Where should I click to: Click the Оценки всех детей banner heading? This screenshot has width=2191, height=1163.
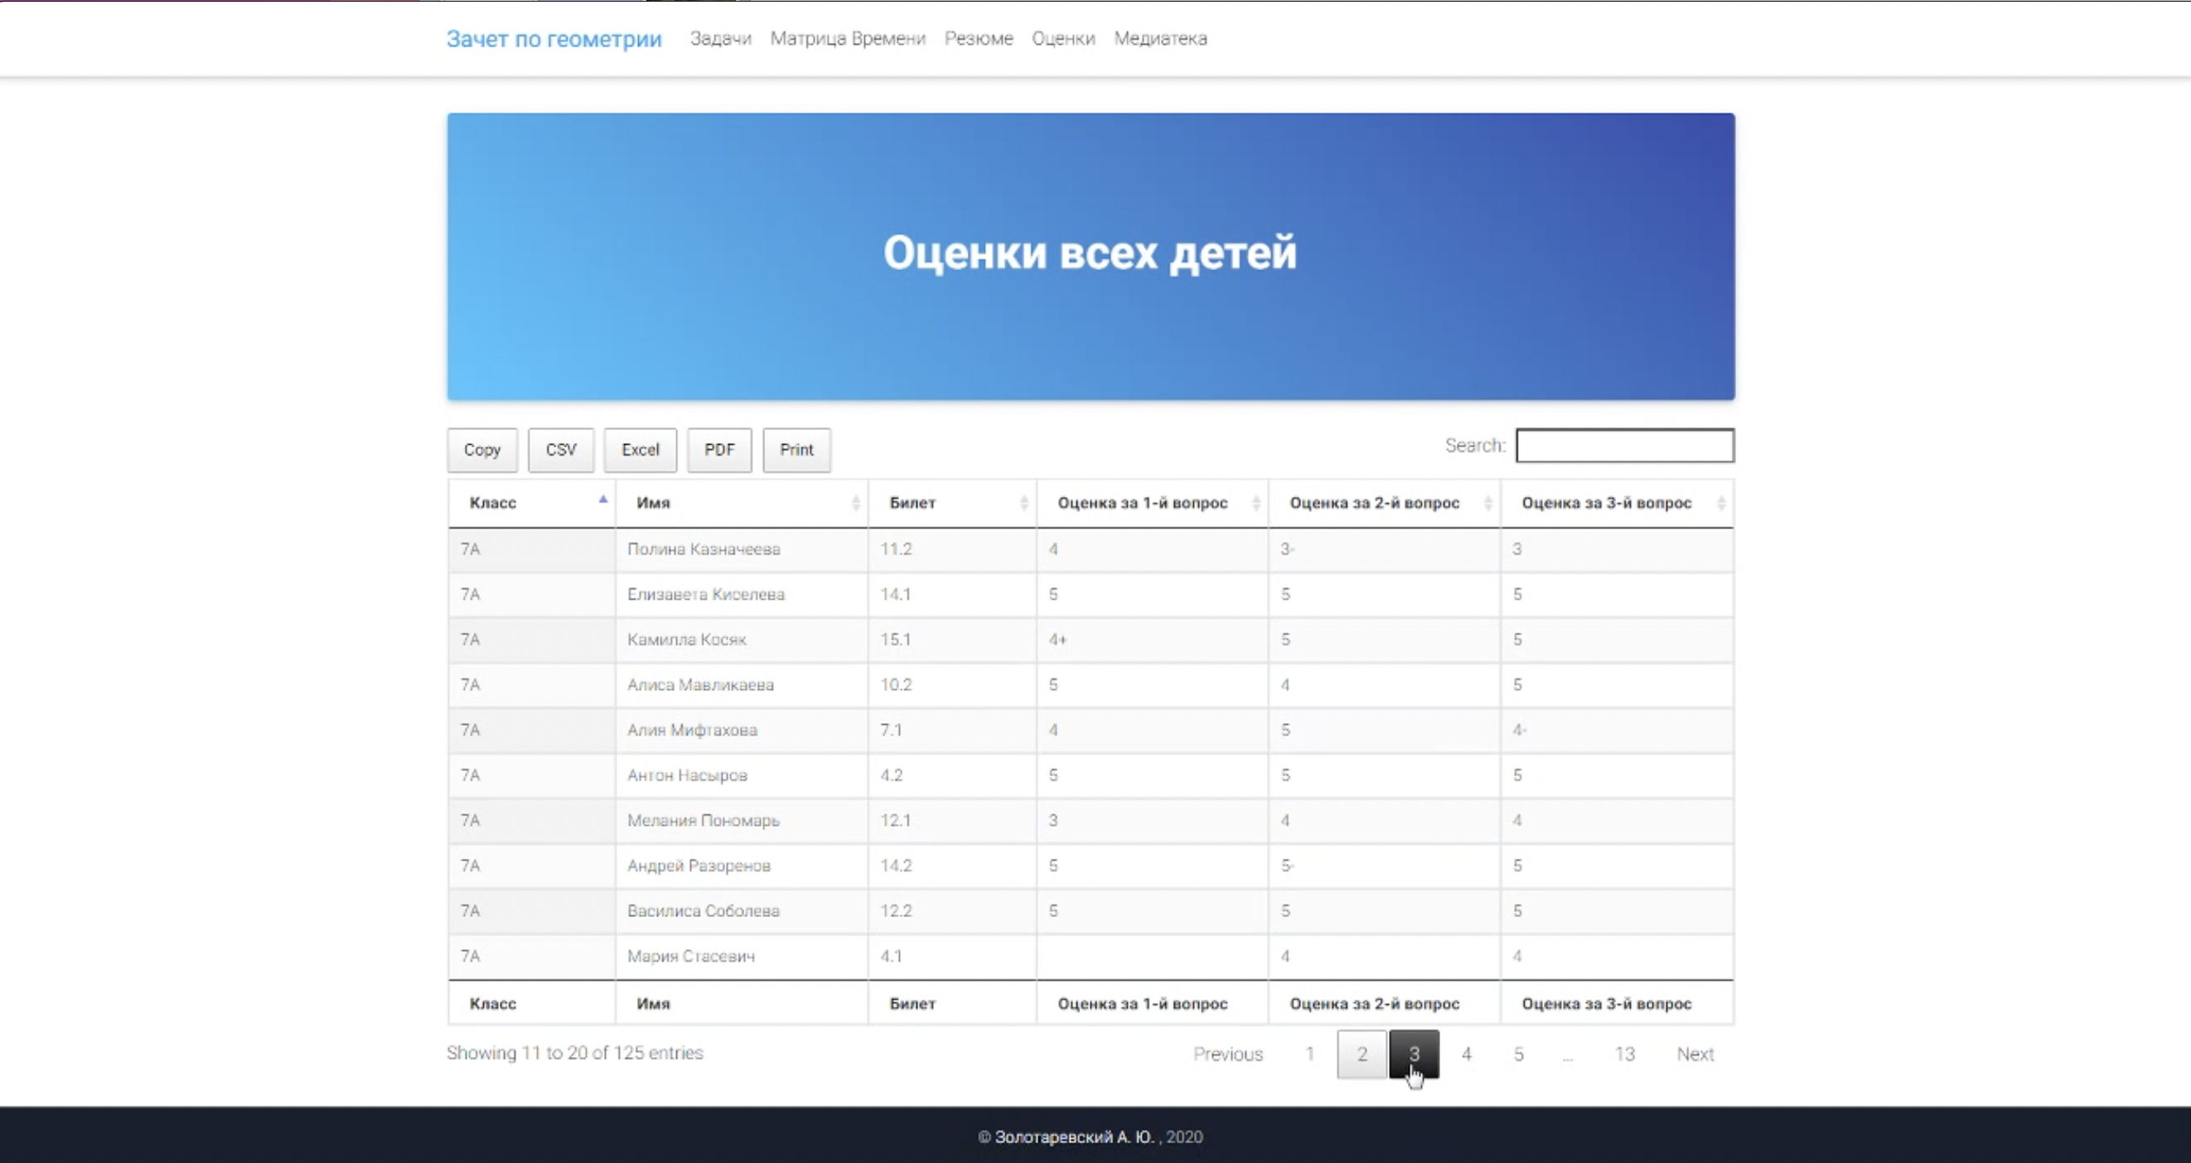pos(1091,253)
